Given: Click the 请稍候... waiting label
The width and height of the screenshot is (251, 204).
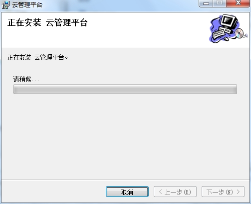Looking at the screenshot, I should pos(26,79).
